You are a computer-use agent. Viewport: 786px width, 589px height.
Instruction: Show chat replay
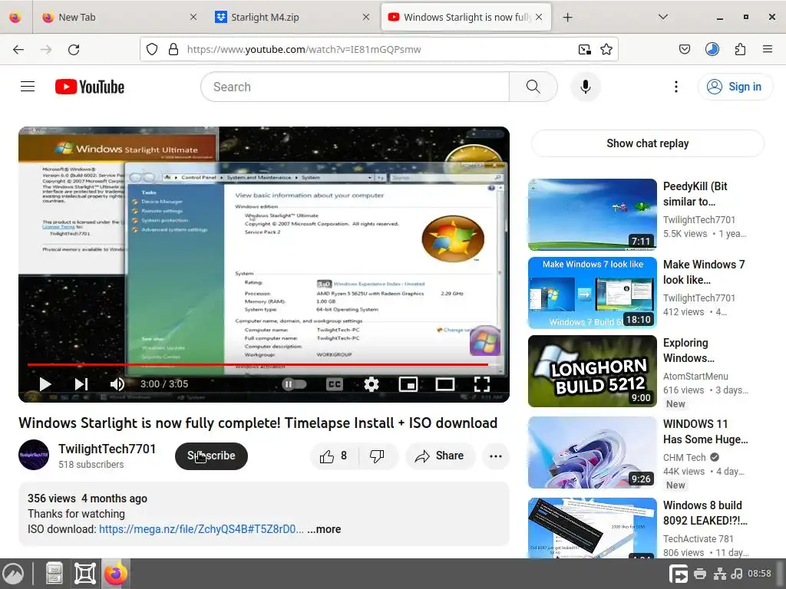coord(647,143)
